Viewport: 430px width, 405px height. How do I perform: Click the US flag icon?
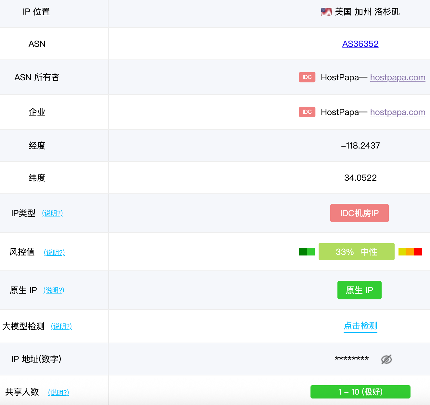coord(326,12)
